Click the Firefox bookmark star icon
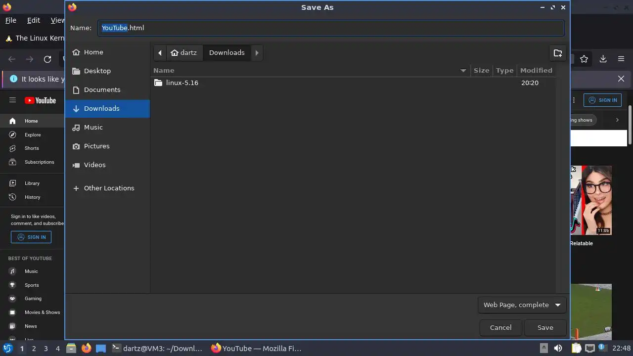Viewport: 633px width, 356px height. (x=584, y=59)
